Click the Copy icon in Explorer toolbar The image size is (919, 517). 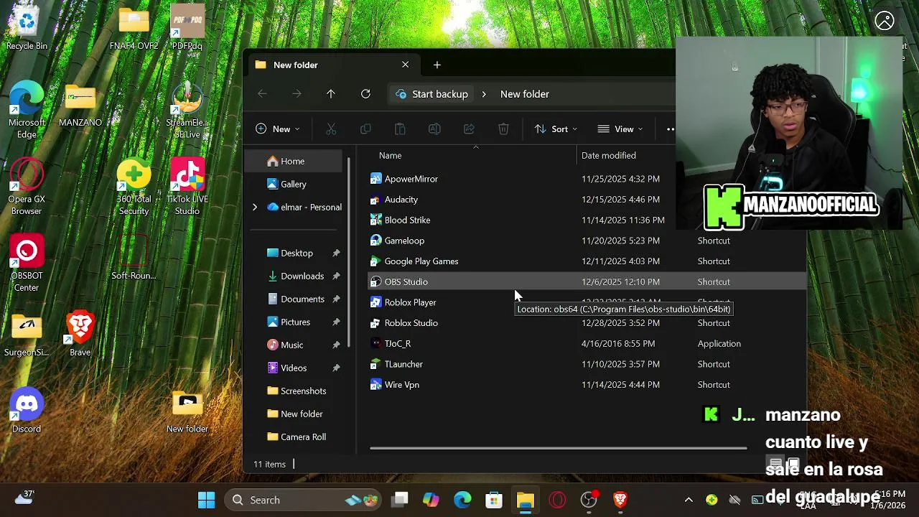(x=365, y=129)
